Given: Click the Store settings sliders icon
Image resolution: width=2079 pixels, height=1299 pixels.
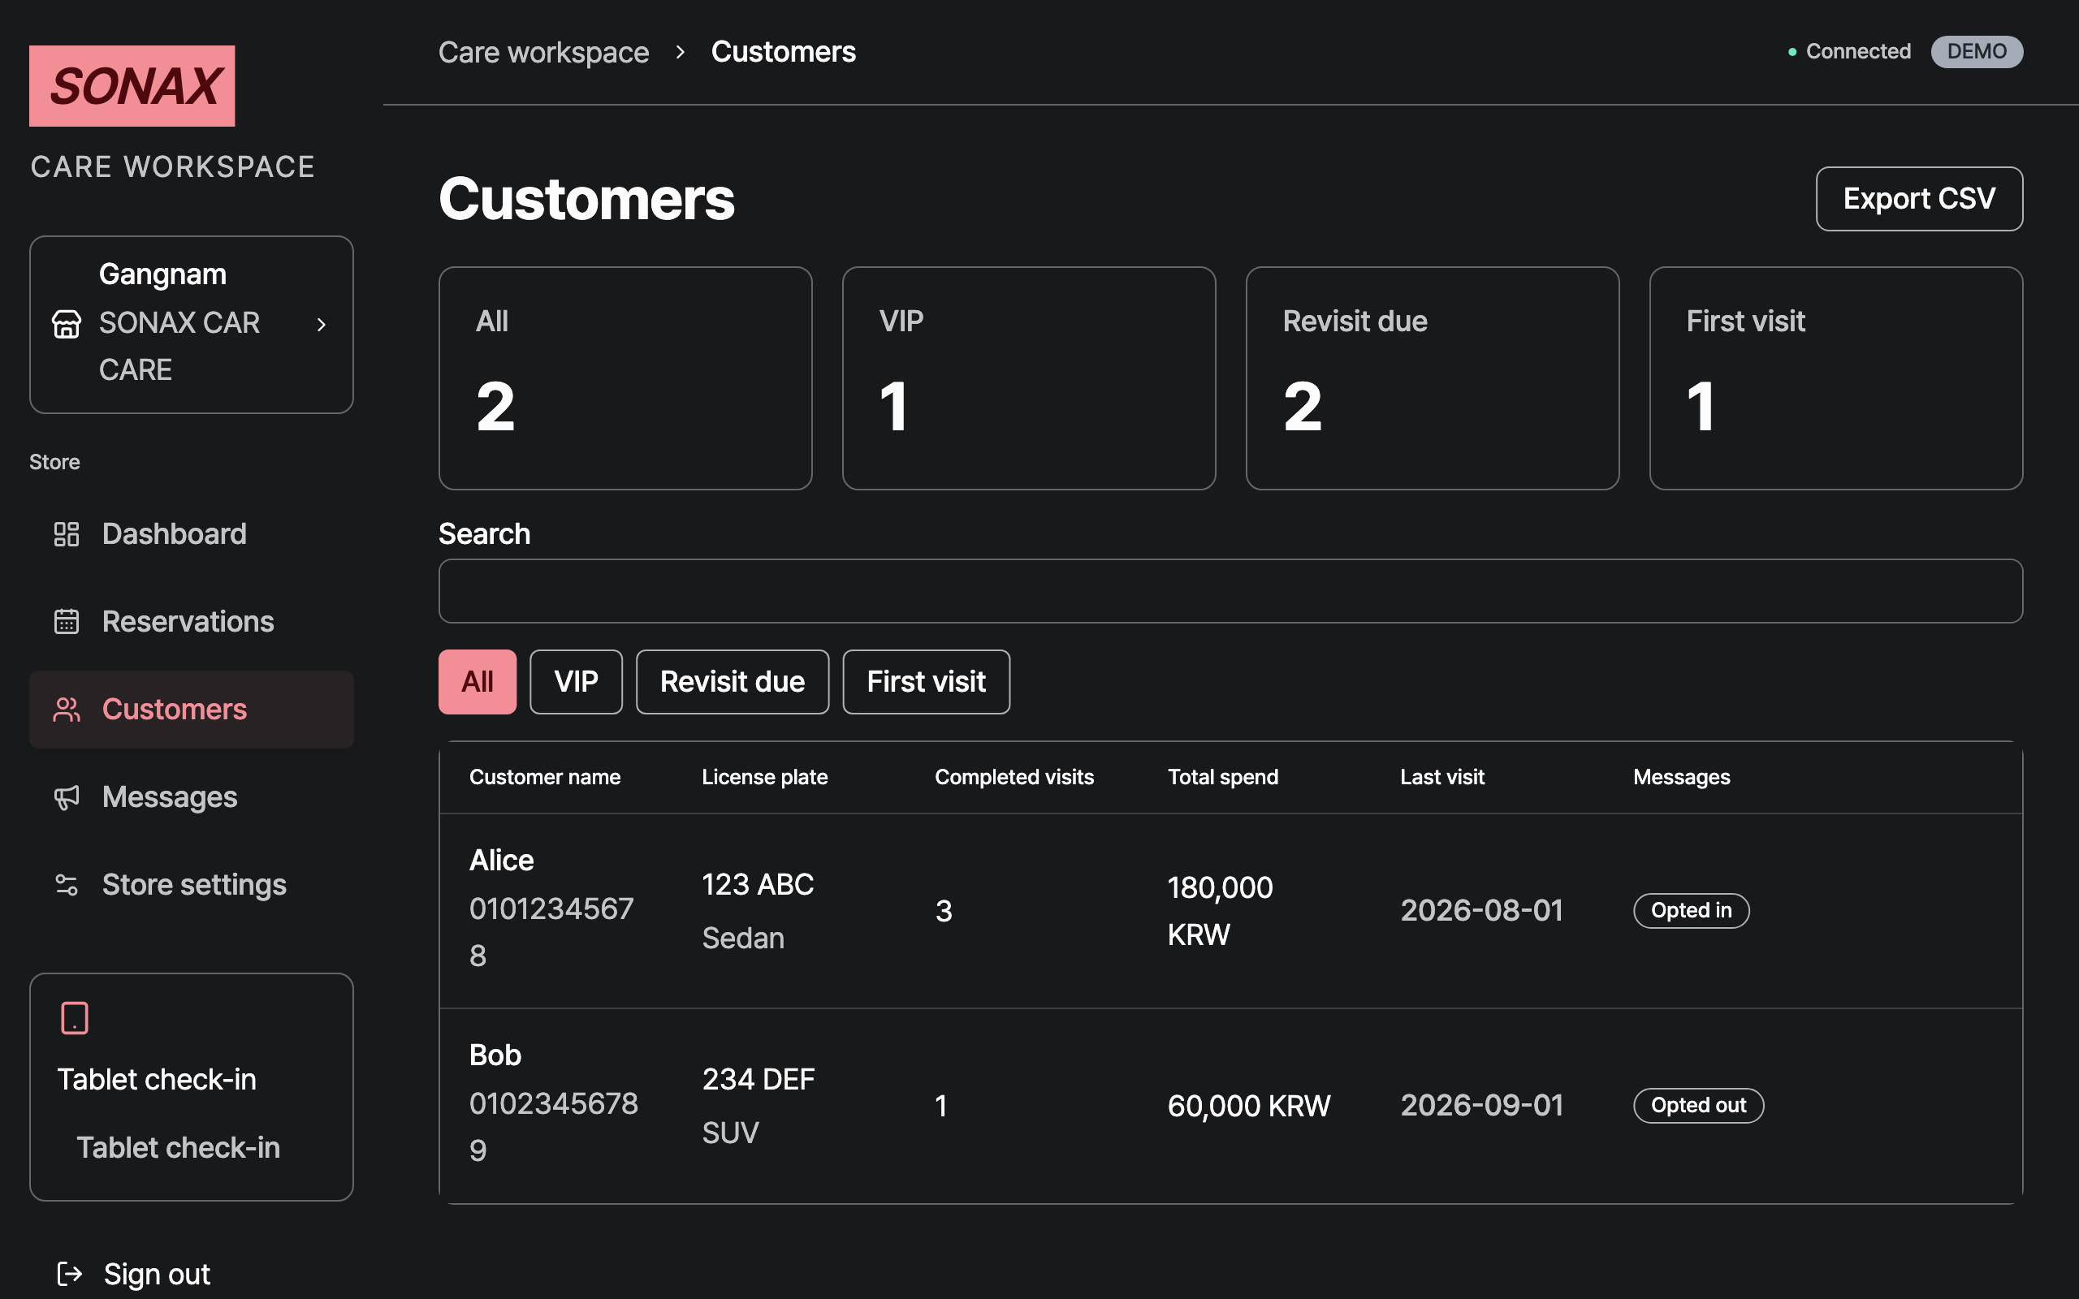Looking at the screenshot, I should click(66, 885).
